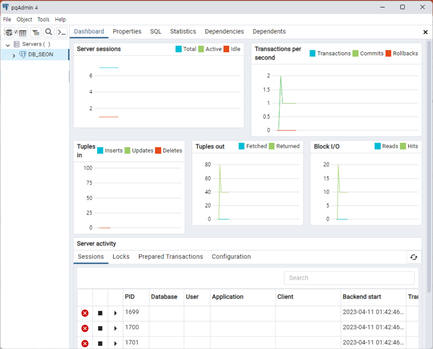Expand details of PID 1701 row
This screenshot has height=349, width=433.
pyautogui.click(x=115, y=343)
